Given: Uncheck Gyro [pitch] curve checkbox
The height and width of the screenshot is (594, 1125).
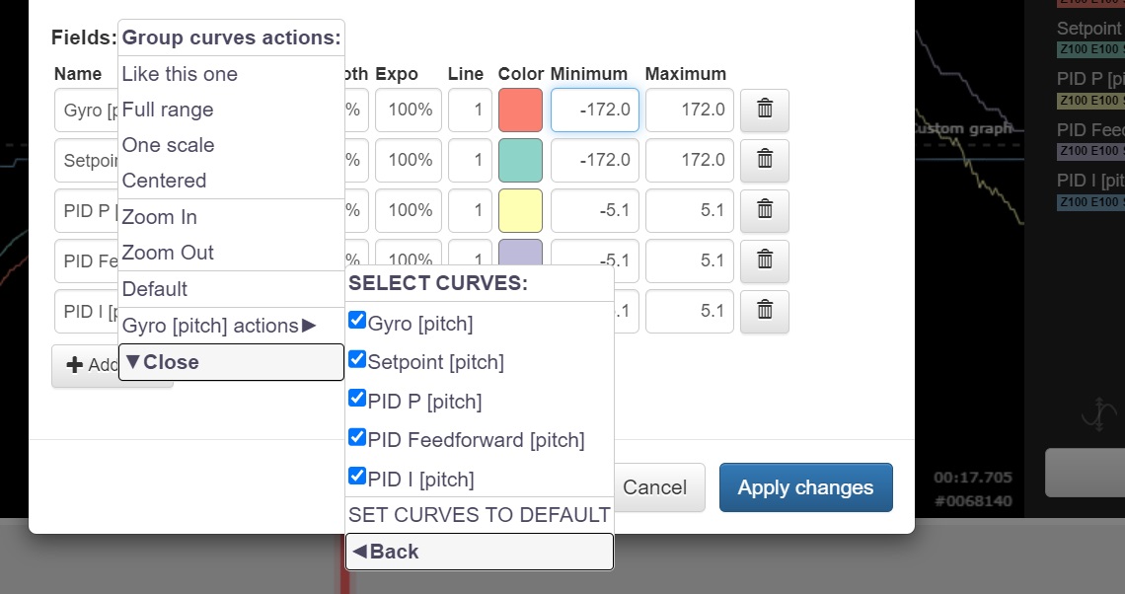Looking at the screenshot, I should click(357, 321).
